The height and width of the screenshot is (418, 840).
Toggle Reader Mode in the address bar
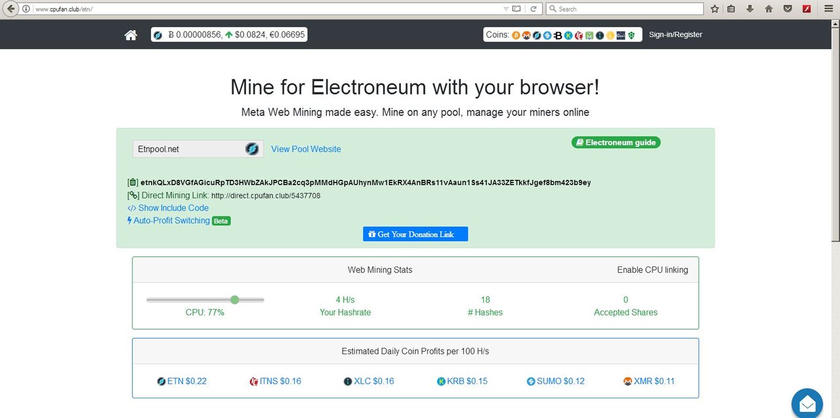tap(516, 9)
